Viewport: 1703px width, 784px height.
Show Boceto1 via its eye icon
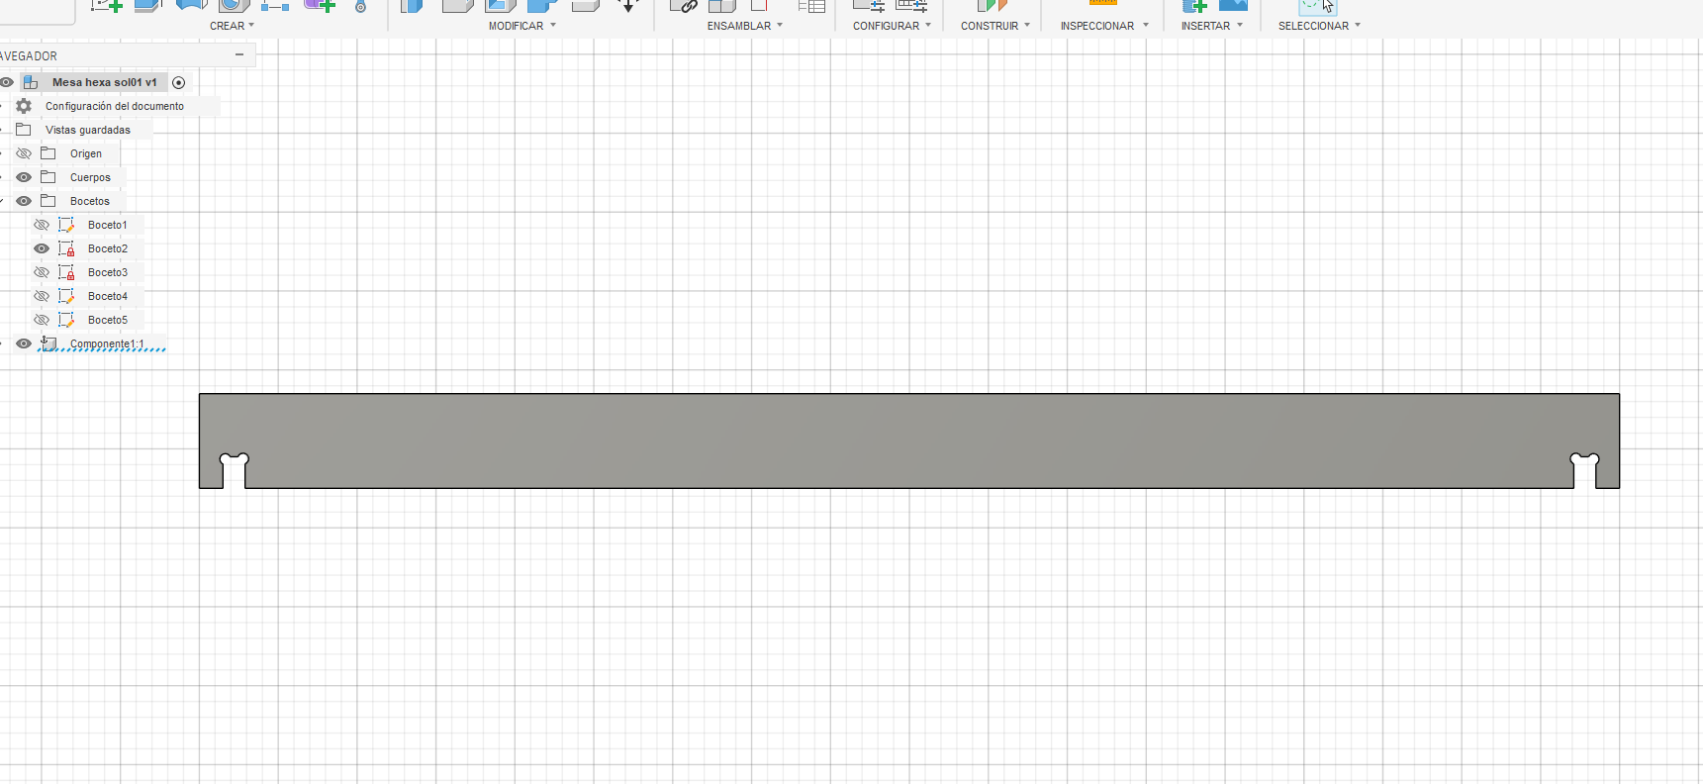pos(42,225)
